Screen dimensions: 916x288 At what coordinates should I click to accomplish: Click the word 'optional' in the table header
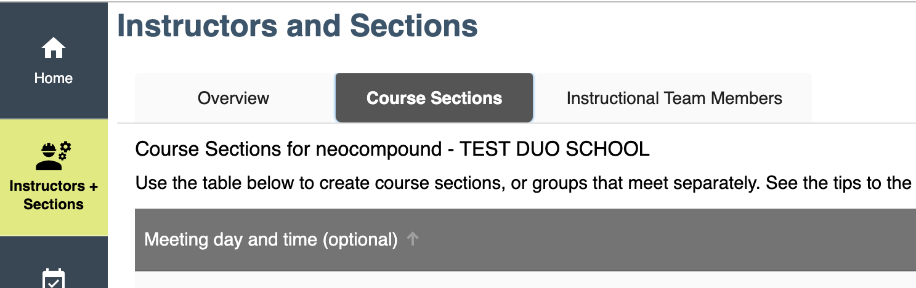(360, 239)
